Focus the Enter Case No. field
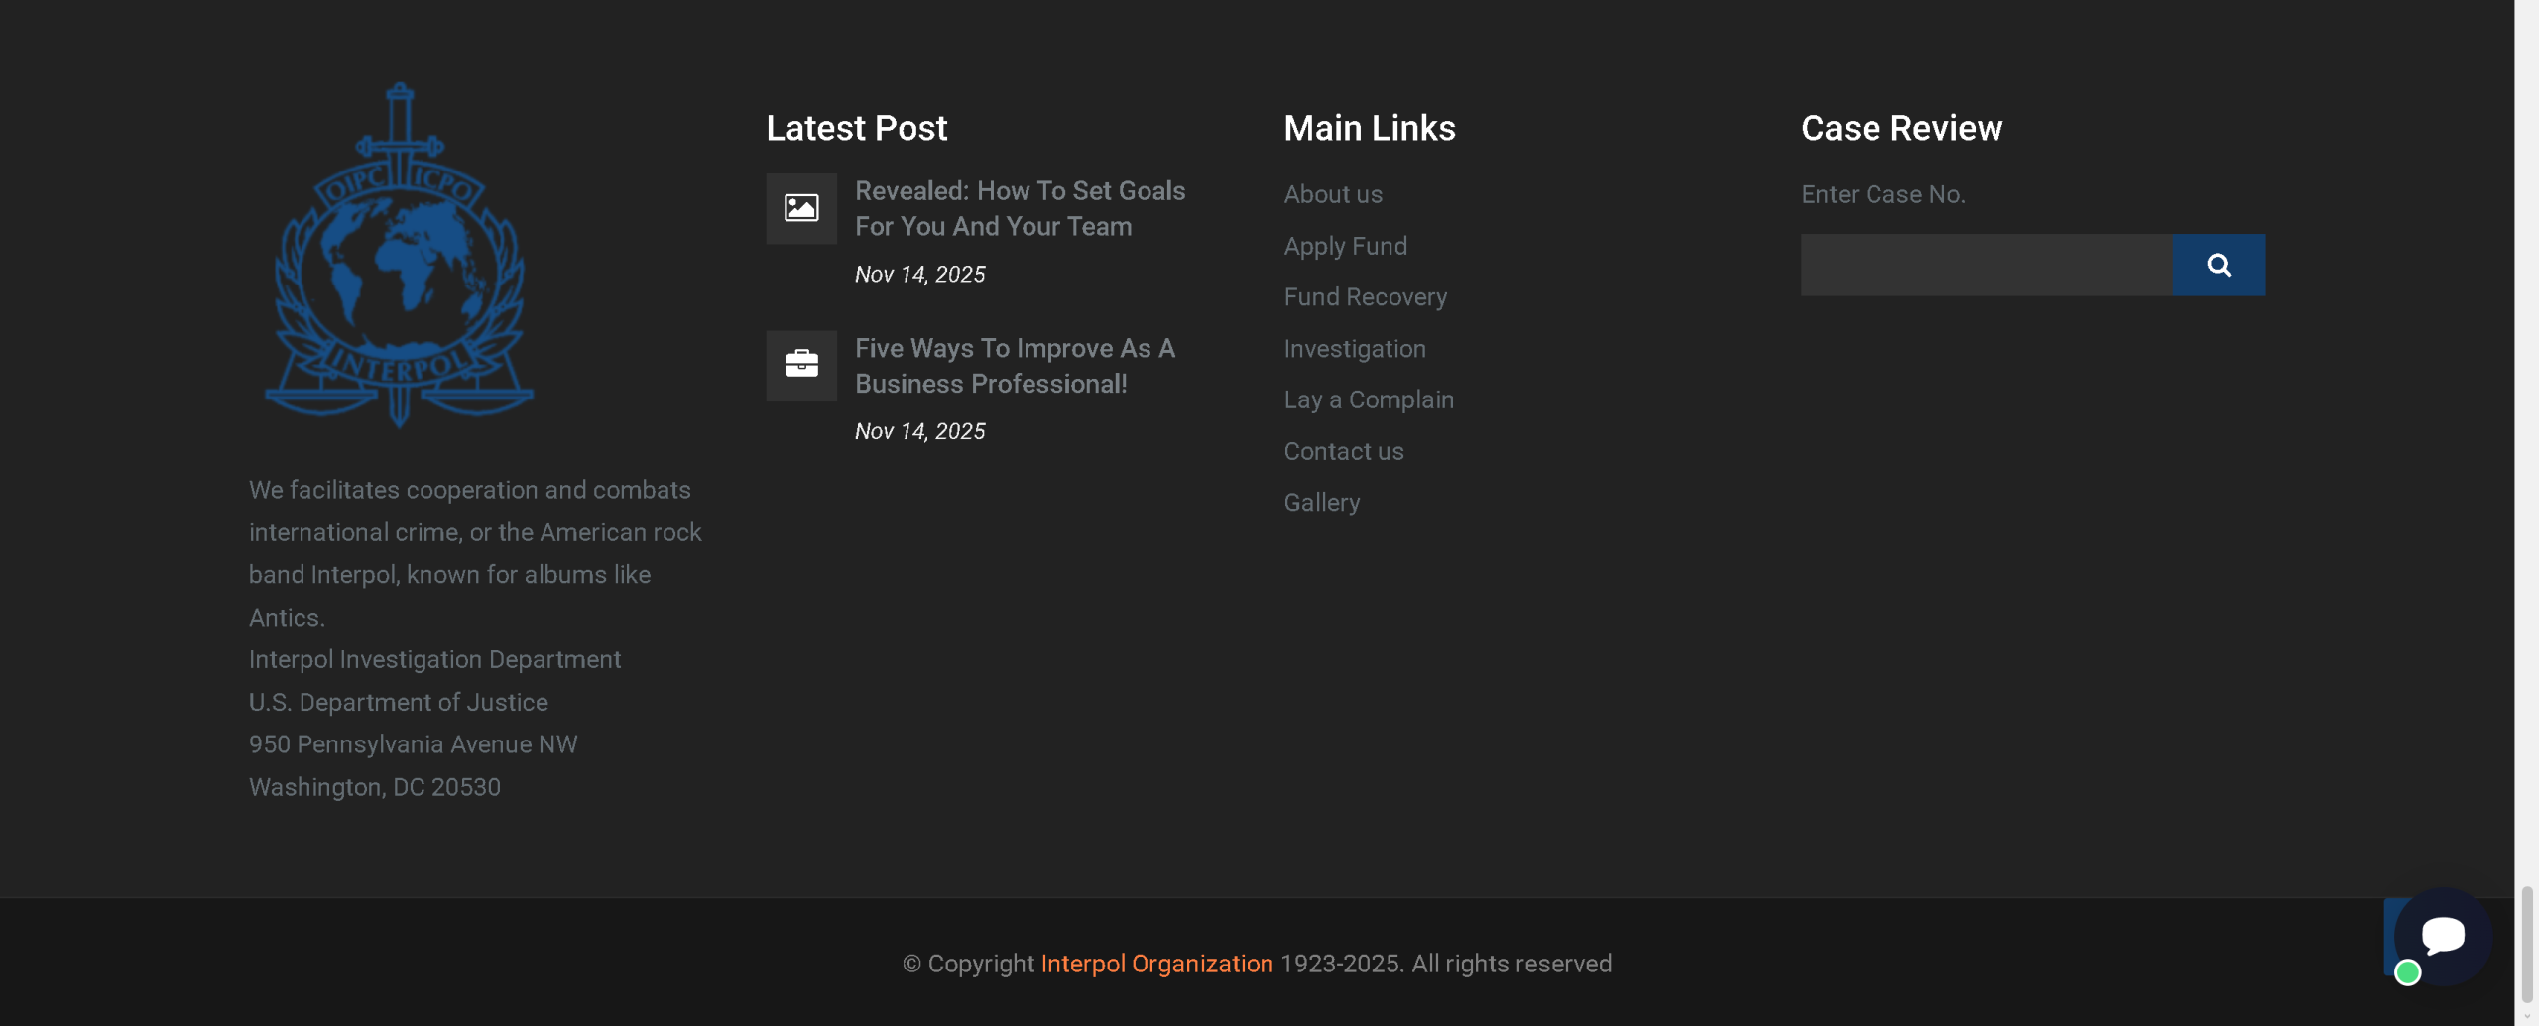Screen dimensions: 2539x1026 1986,265
